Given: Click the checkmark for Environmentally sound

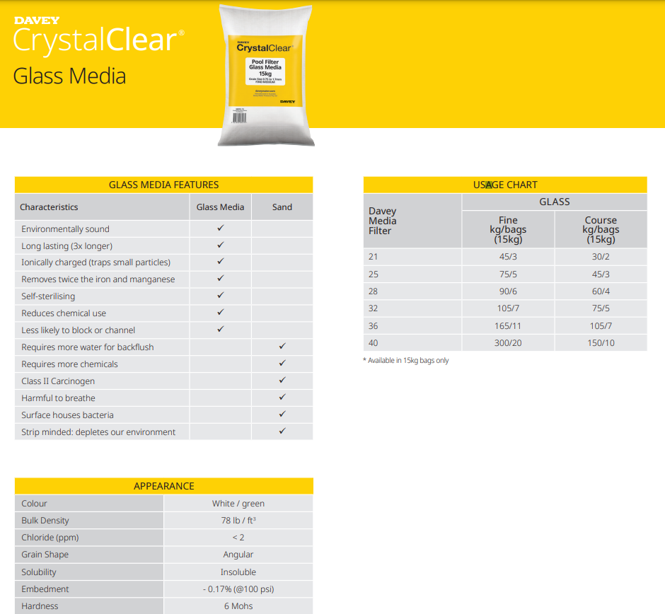Looking at the screenshot, I should tap(220, 228).
